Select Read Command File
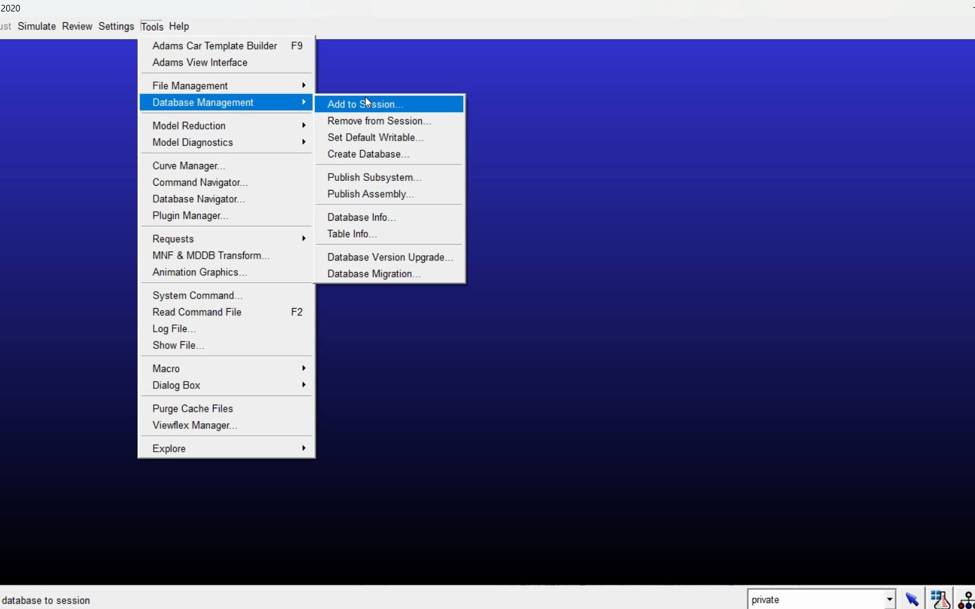975x609 pixels. pos(226,312)
